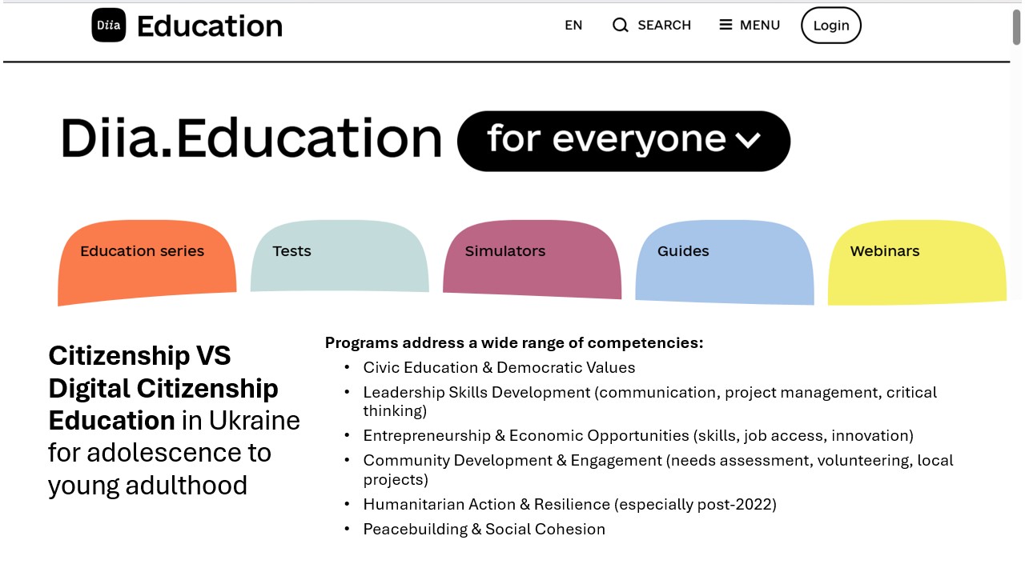Click the "Peacebuilding & Social Cohesion" bullet
The image size is (1025, 576).
tap(484, 530)
